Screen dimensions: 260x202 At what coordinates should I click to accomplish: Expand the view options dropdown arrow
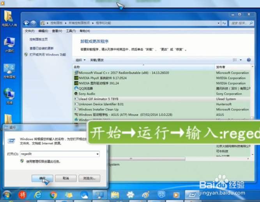[x=241, y=60]
